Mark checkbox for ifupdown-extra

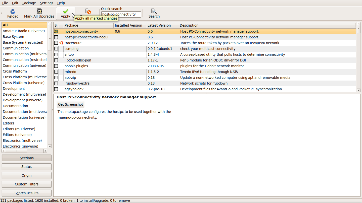point(56,83)
